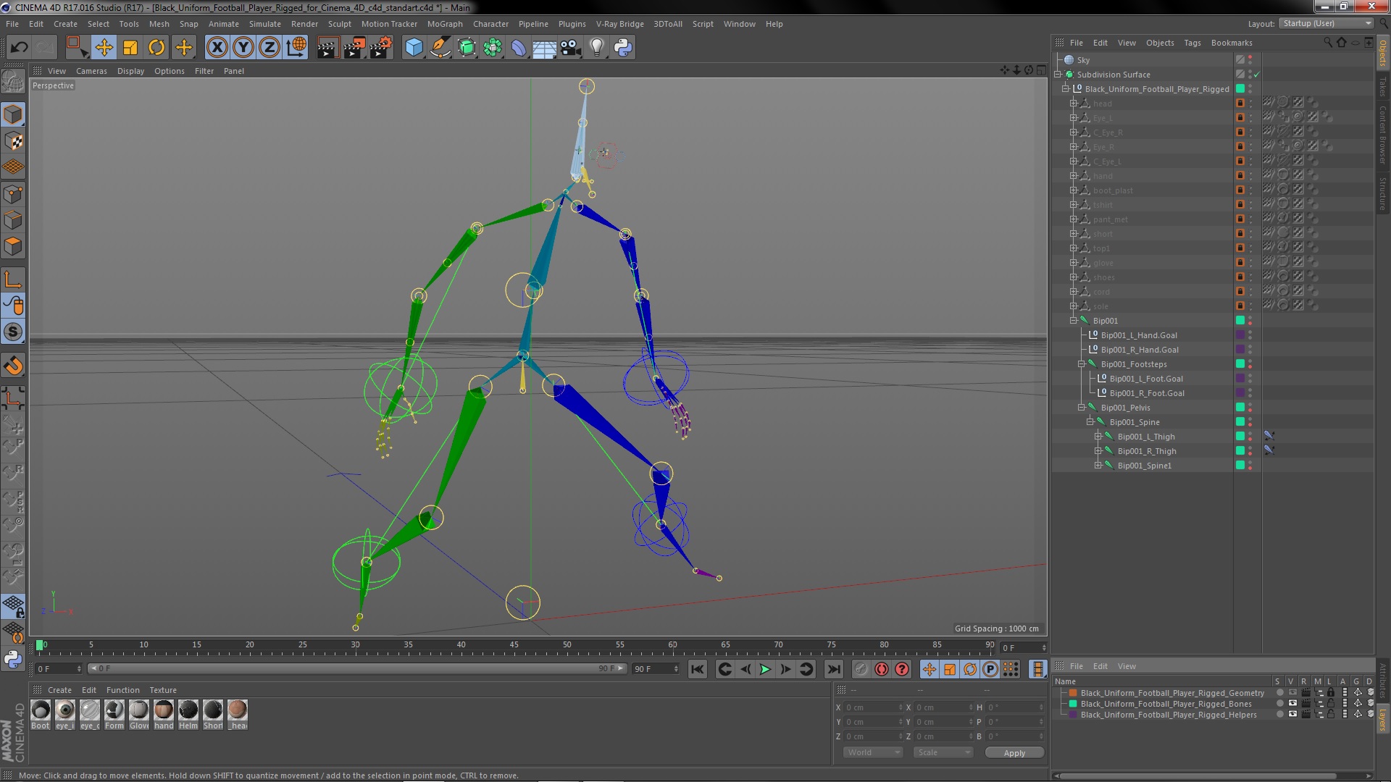Add a Cube primitive object
This screenshot has width=1391, height=782.
(x=414, y=48)
